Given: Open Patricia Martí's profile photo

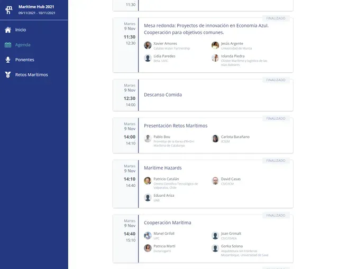Looking at the screenshot, I should click(148, 248).
